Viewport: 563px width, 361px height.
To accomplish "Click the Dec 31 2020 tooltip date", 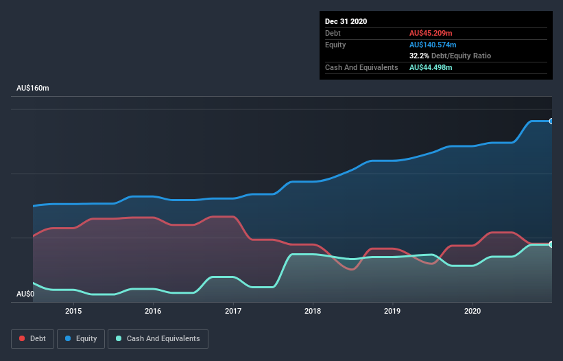I will [x=346, y=21].
